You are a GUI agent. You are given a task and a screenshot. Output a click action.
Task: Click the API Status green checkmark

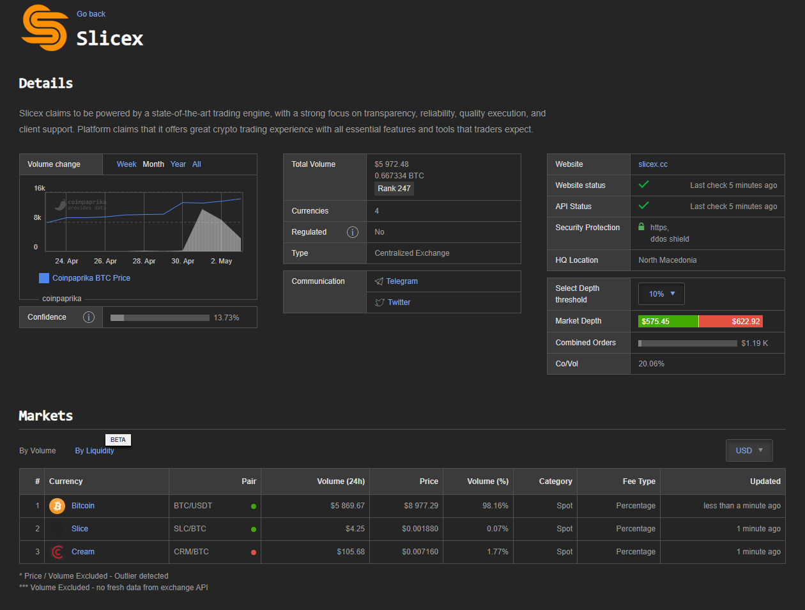click(x=644, y=206)
